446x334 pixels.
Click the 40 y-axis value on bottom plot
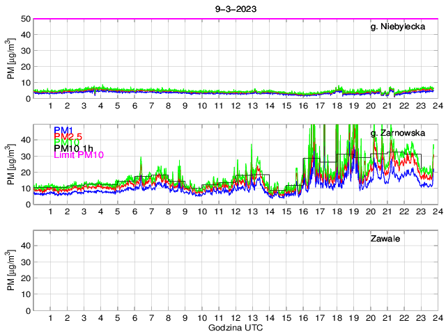point(25,246)
